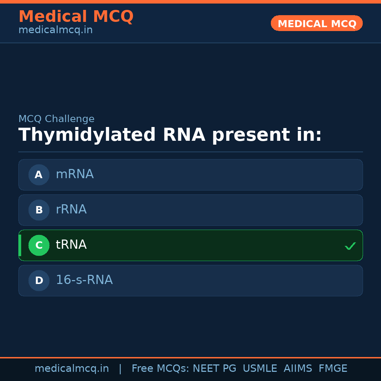This screenshot has height=381, width=381.
Task: Click the Free MCQs text in footer
Action: (161, 369)
